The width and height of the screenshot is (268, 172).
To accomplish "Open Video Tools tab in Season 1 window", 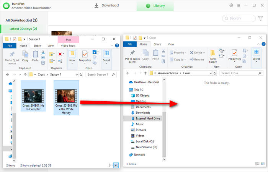I will tap(68, 45).
